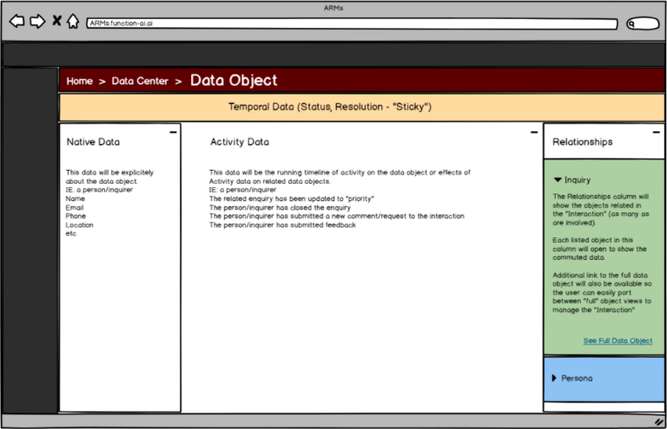Image resolution: width=667 pixels, height=429 pixels.
Task: Select the Activity Data heading
Action: click(240, 142)
